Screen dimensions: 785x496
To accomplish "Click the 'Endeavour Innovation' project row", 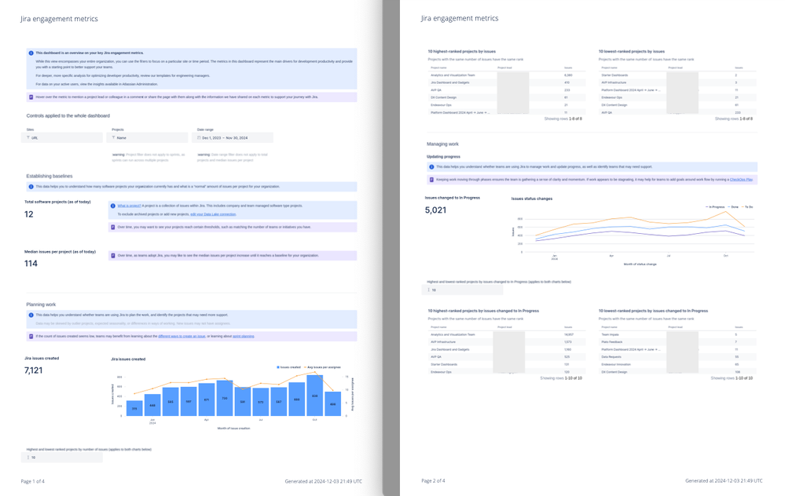I will click(x=677, y=364).
